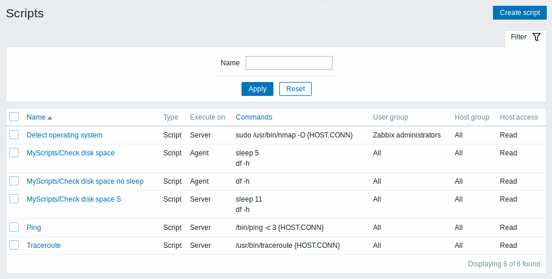Open MyScripts/Check disk space no sleep
552x279 pixels.
tap(85, 181)
